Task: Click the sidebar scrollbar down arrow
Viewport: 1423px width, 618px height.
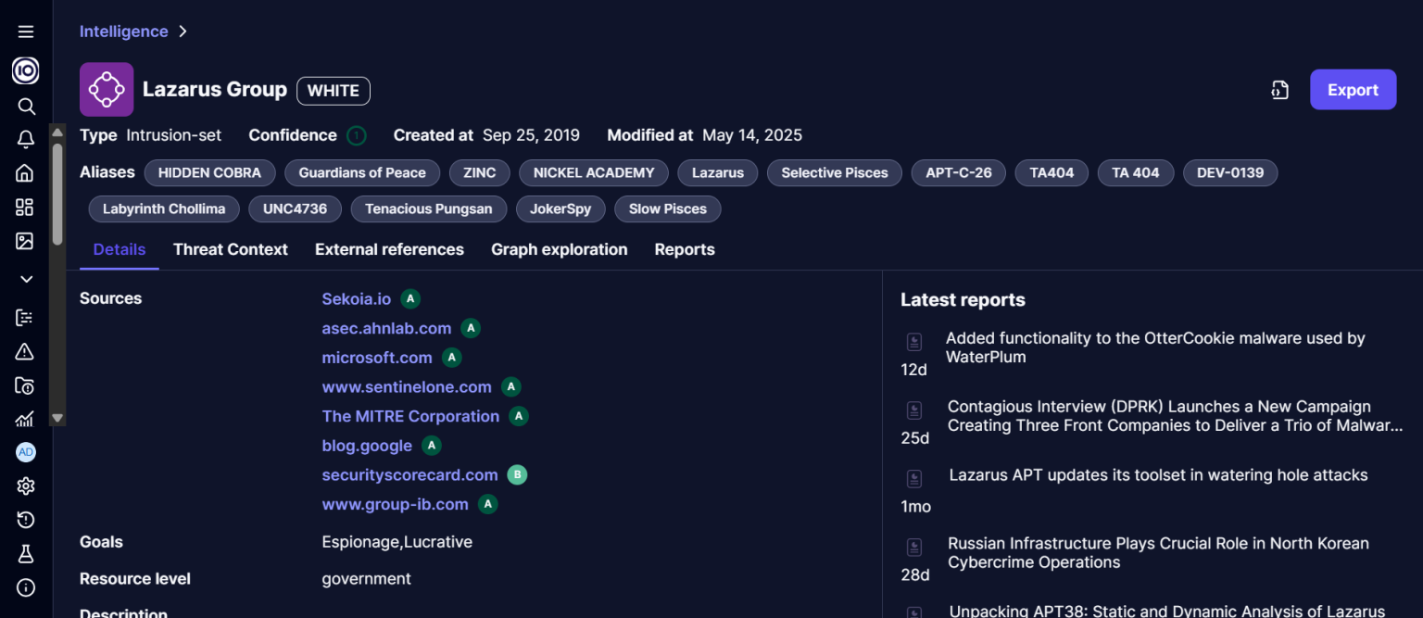Action: [x=57, y=418]
